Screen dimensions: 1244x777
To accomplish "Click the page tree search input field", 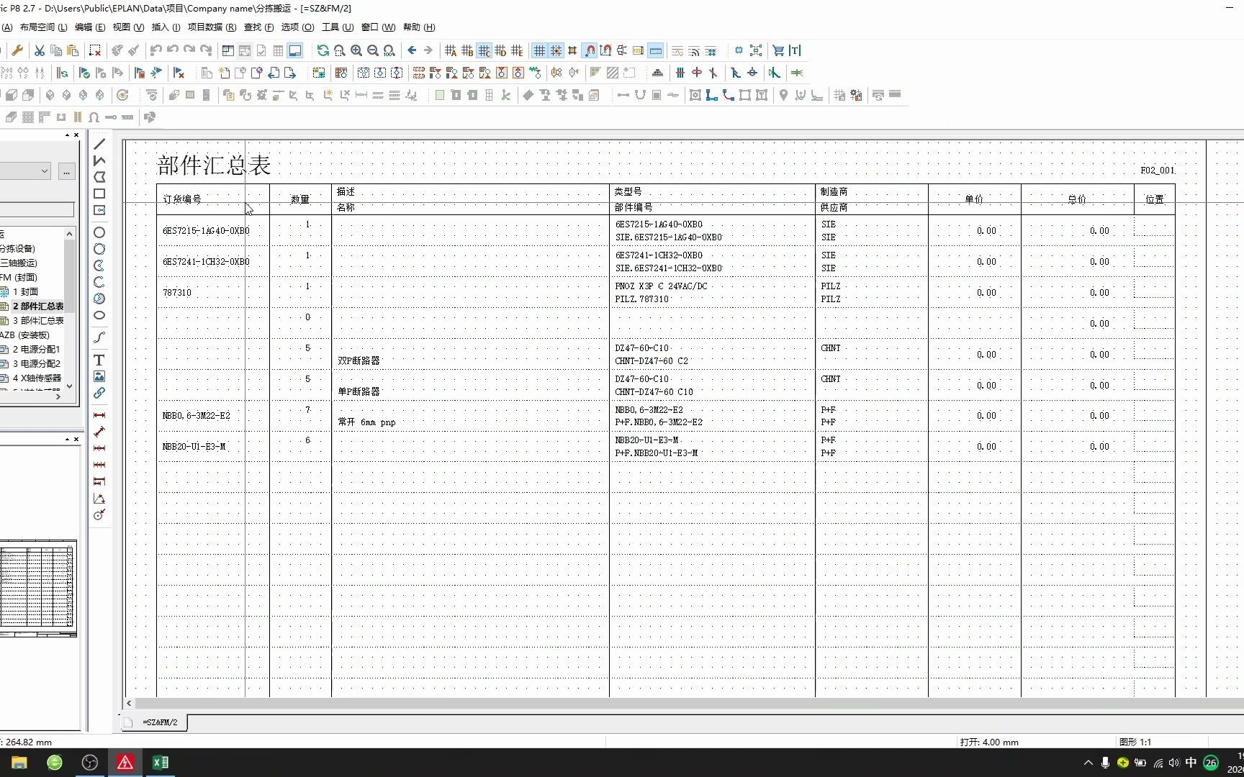I will pos(36,209).
